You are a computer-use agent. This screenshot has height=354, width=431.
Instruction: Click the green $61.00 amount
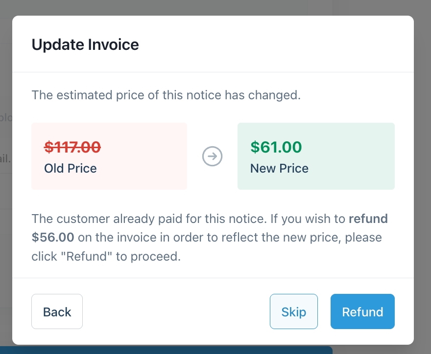(x=276, y=147)
